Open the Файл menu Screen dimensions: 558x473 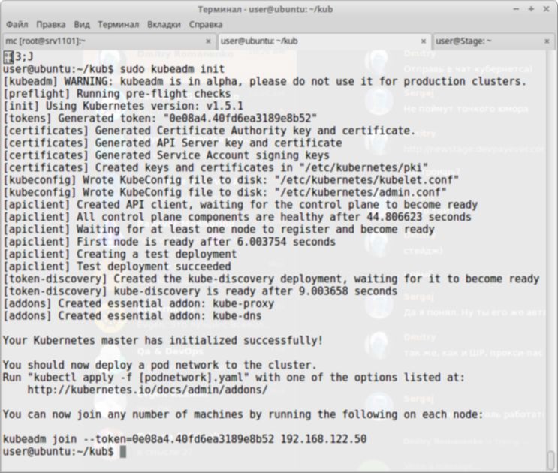17,24
